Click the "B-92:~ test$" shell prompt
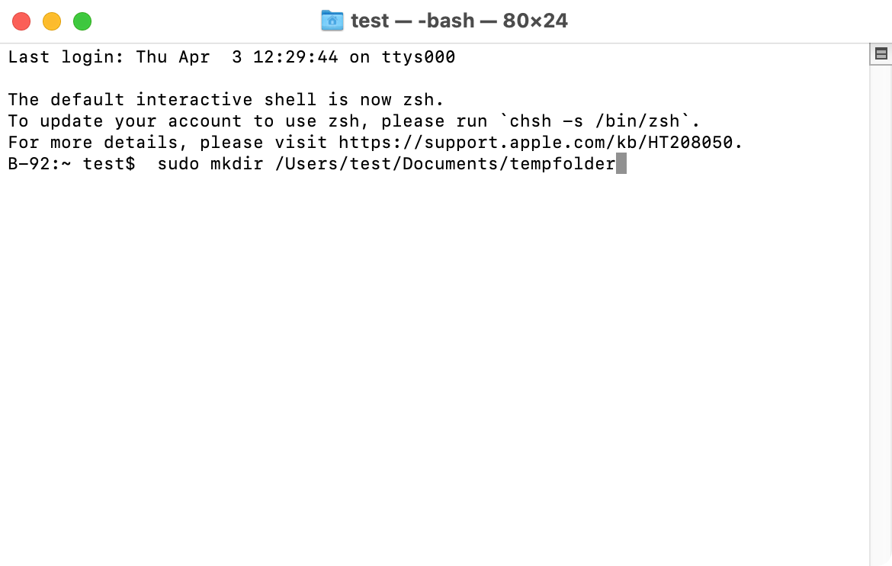Viewport: 892px width, 566px height. coord(72,164)
